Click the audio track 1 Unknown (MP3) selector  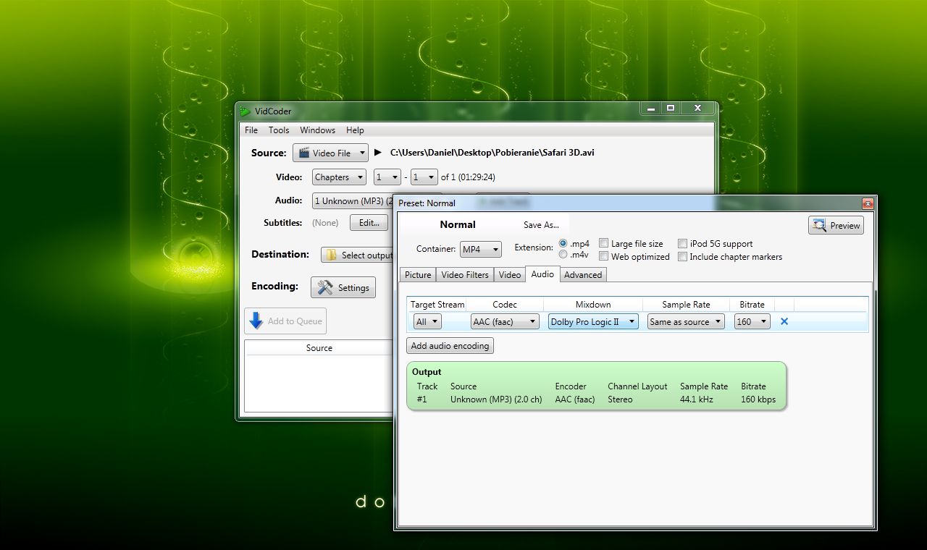353,200
